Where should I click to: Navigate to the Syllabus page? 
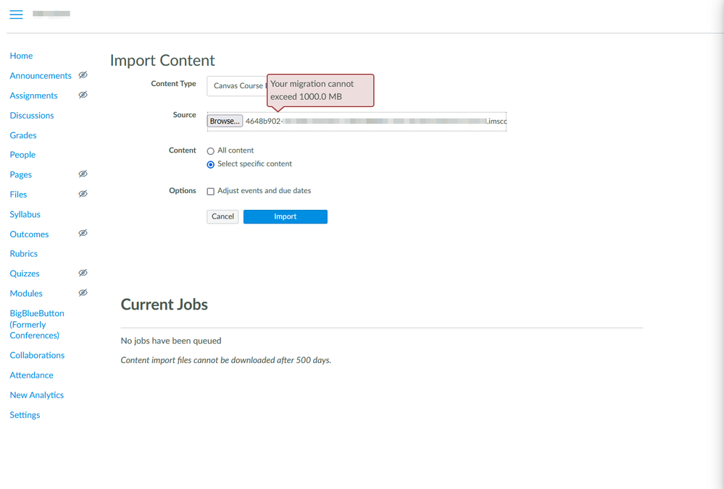(25, 214)
